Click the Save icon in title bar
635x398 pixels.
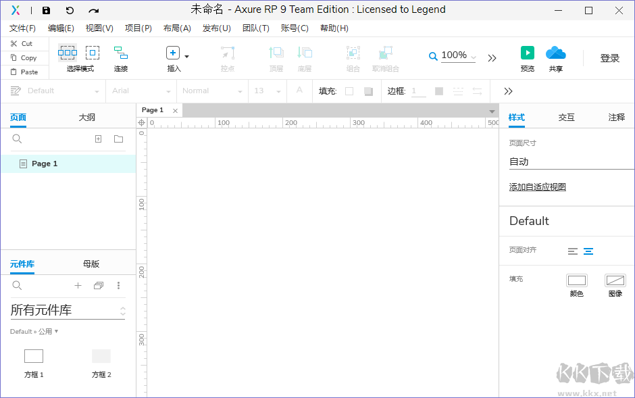coord(46,10)
